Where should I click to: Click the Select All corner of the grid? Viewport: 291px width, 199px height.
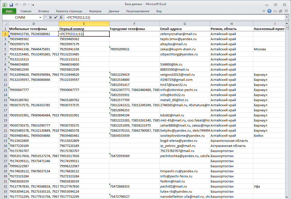5,24
